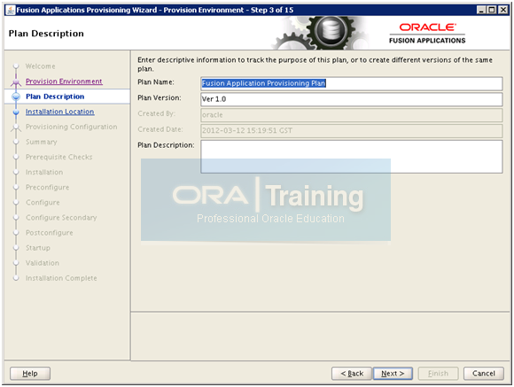The width and height of the screenshot is (514, 387).
Task: Cancel the provisioning wizard
Action: pos(484,374)
